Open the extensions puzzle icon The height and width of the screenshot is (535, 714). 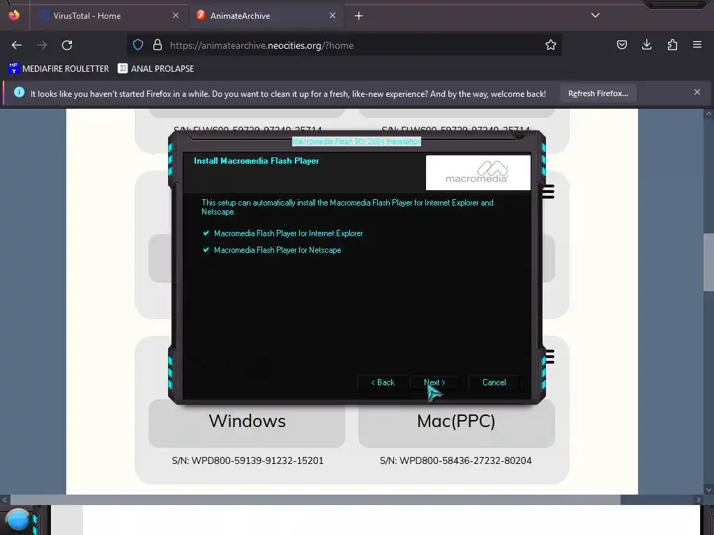672,45
